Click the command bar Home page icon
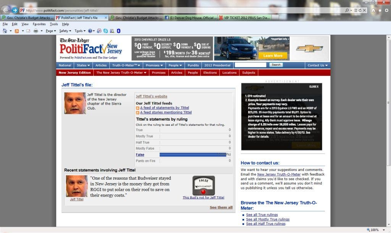 [5, 31]
